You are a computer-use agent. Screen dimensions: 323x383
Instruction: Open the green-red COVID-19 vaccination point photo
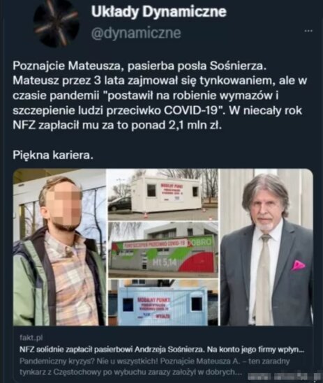(163, 250)
